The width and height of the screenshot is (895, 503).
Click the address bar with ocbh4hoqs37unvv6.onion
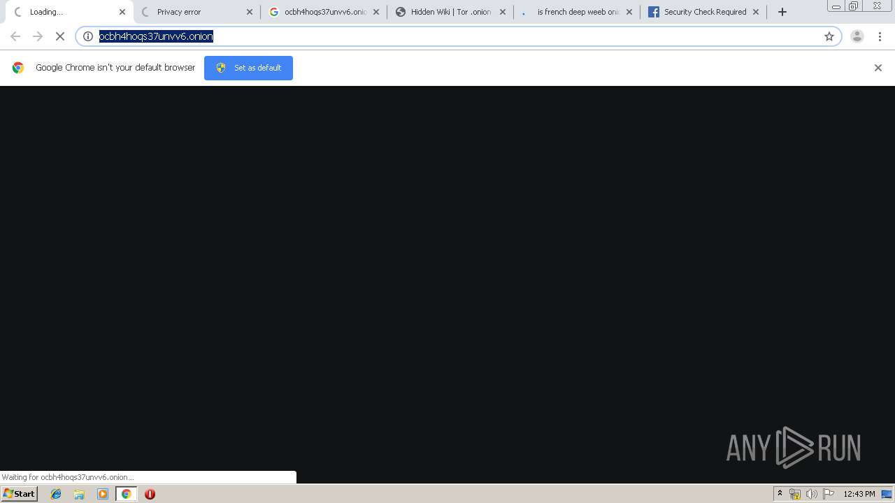pyautogui.click(x=458, y=36)
